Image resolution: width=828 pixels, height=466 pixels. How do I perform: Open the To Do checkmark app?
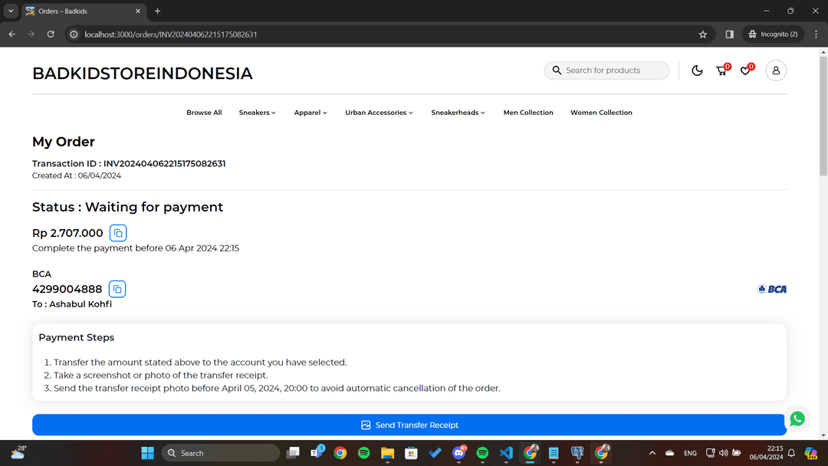coord(435,453)
